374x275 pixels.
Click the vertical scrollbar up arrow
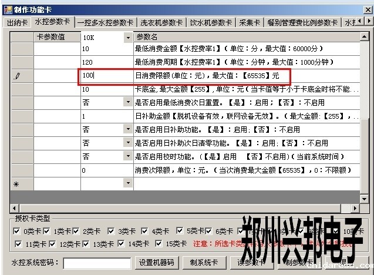364,36
